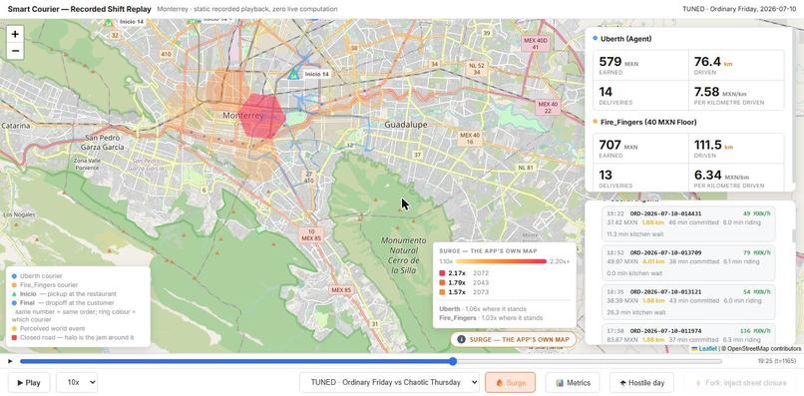Click the Inicio 14 pickup triangle marker
Viewport: 804px width, 396px height.
click(x=293, y=75)
